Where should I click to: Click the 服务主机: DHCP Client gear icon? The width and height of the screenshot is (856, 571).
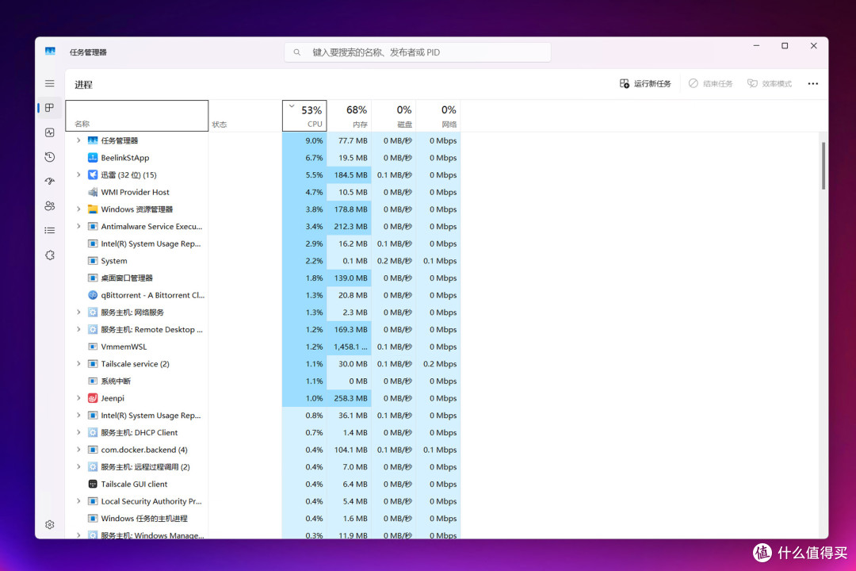[93, 433]
